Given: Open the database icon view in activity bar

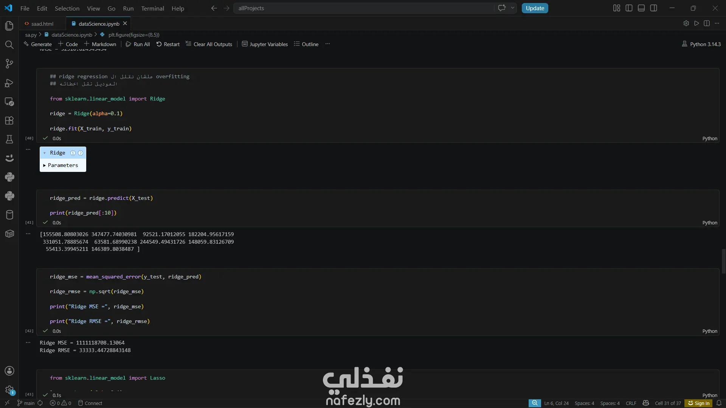Looking at the screenshot, I should coord(9,215).
